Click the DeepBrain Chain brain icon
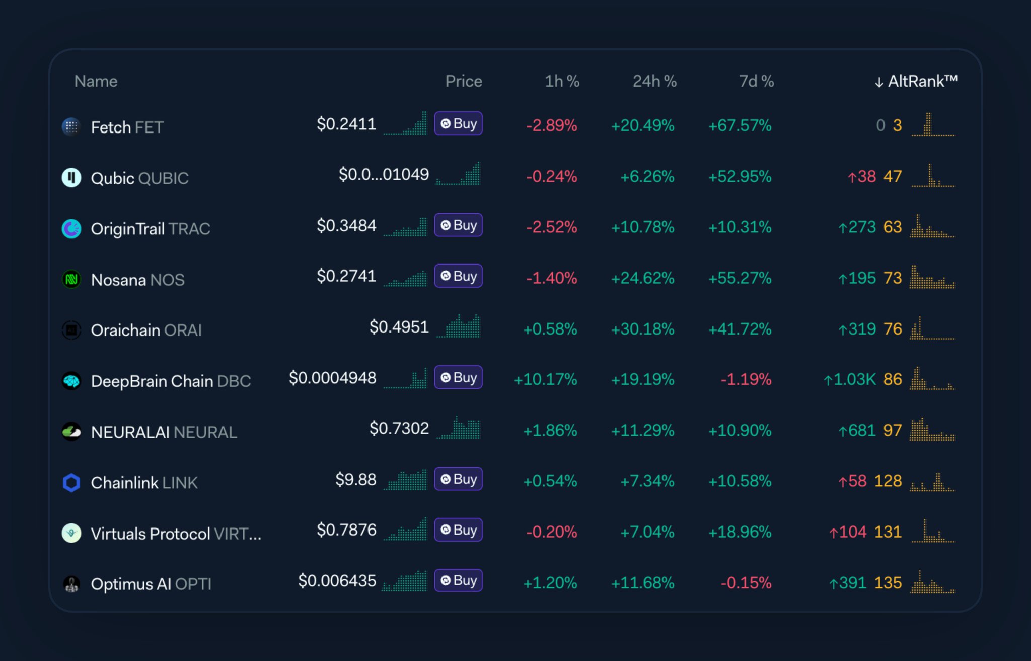The height and width of the screenshot is (661, 1031). [71, 381]
